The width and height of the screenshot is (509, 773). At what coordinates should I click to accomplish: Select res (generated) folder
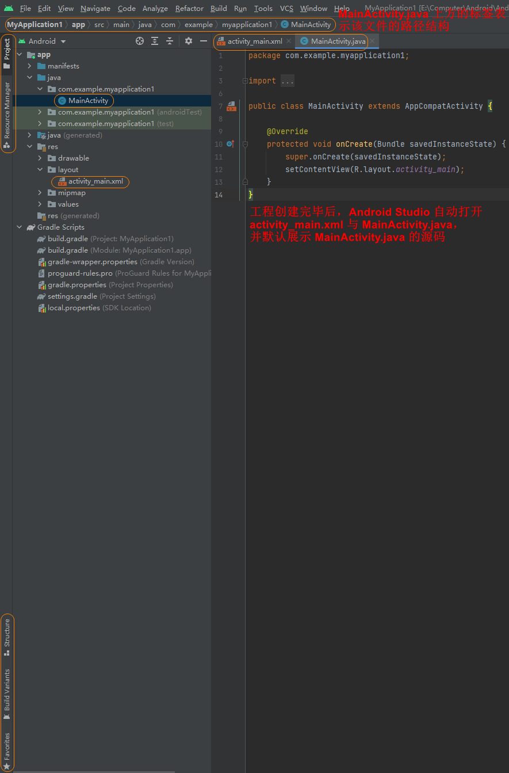point(68,216)
